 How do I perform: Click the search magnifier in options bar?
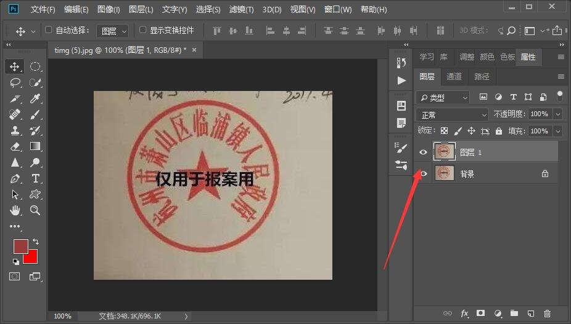(511, 31)
